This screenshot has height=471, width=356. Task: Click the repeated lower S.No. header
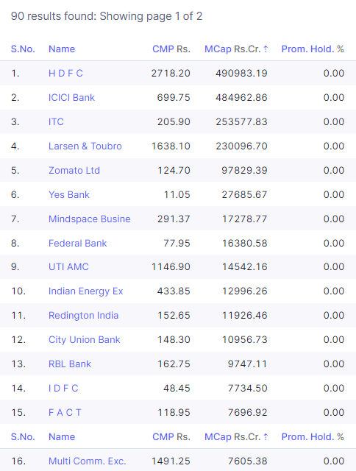click(23, 436)
